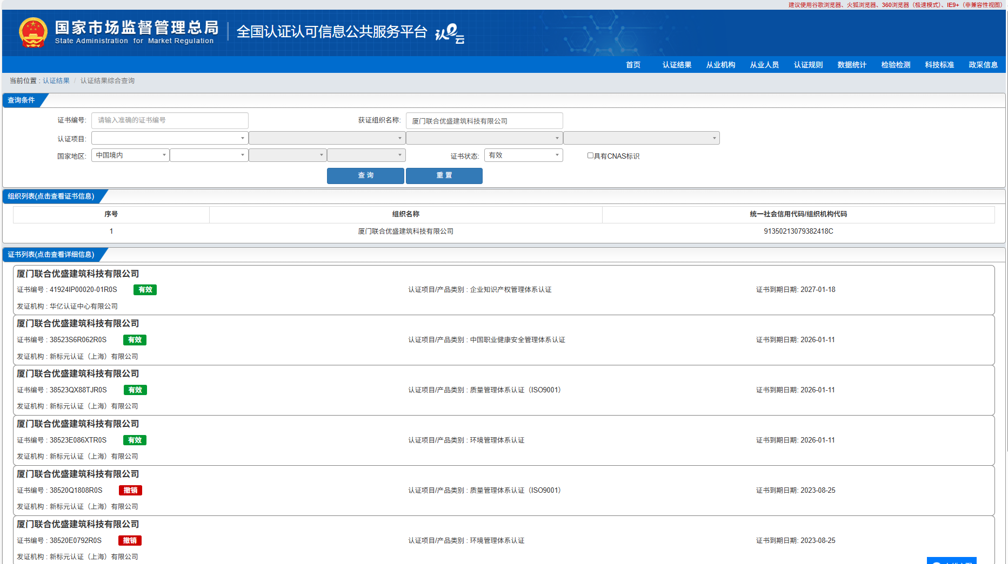The height and width of the screenshot is (564, 1008).
Task: Expand the 国家地区 dropdown showing 中国境内
Action: click(130, 155)
